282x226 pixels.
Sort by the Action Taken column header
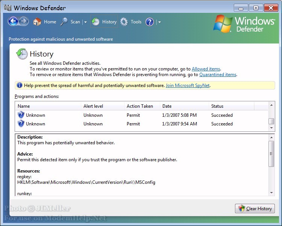[142, 106]
